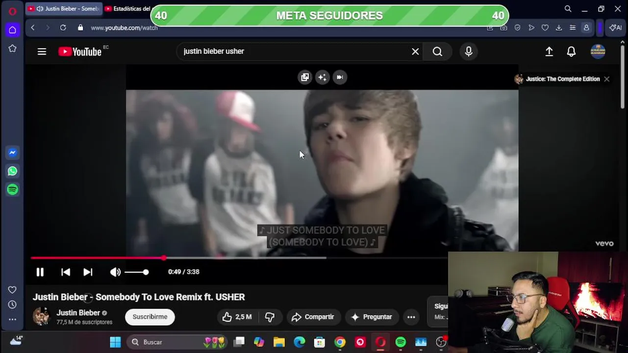Dislike the video with thumbs down

coord(270,317)
